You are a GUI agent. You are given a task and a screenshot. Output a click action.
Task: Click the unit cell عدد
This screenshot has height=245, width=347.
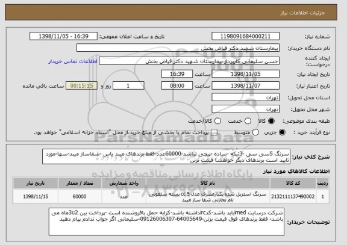pyautogui.click(x=123, y=196)
